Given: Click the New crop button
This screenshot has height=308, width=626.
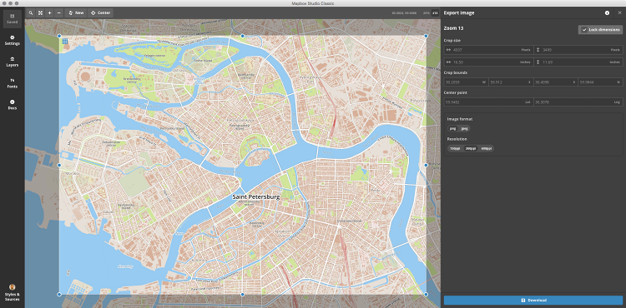Looking at the screenshot, I should coord(76,12).
